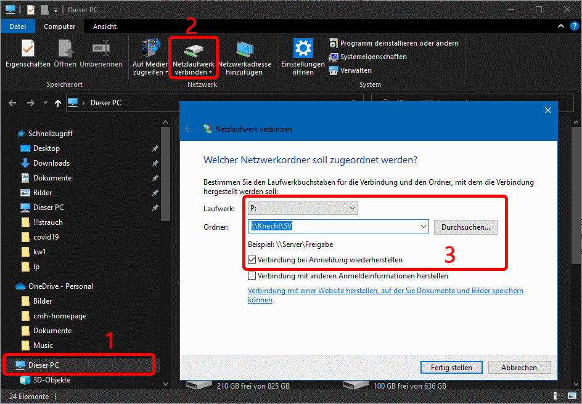Expand the ribbon help chevron
The width and height of the screenshot is (582, 404).
pyautogui.click(x=560, y=27)
